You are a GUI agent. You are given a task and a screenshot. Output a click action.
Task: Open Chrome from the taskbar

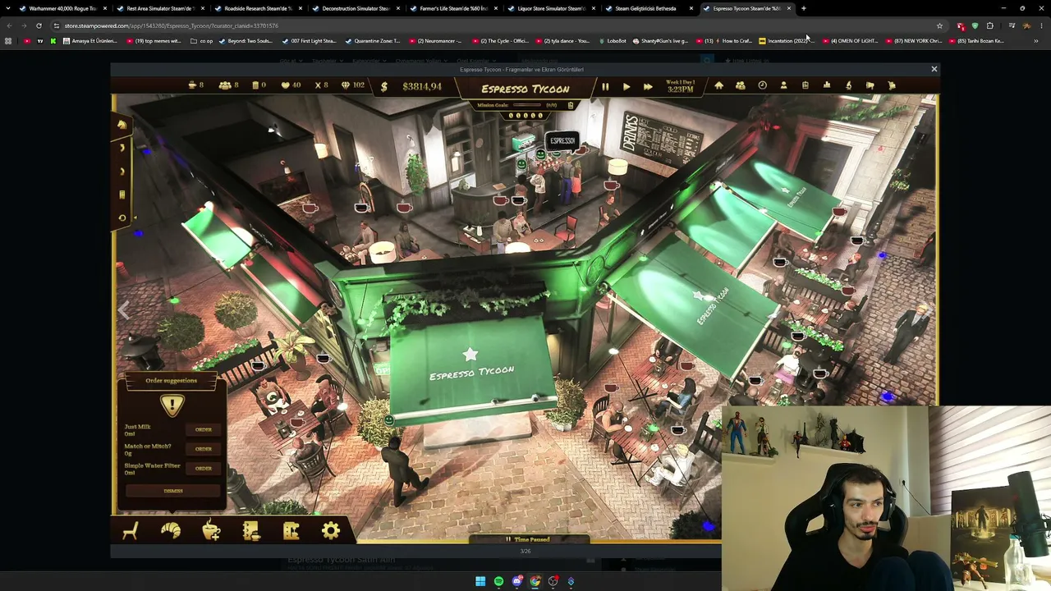pos(535,581)
